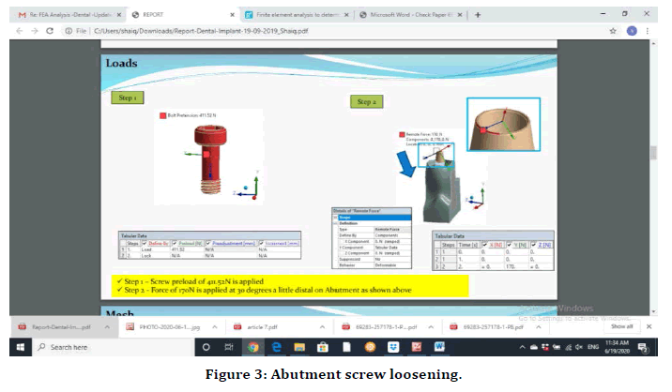Open Microsoft Word from the taskbar
Viewport: 672px width, 392px height.
point(439,347)
